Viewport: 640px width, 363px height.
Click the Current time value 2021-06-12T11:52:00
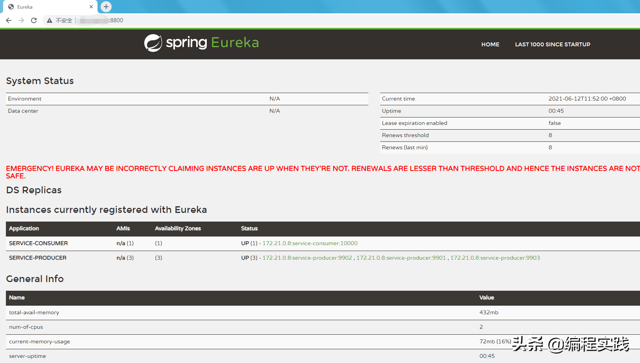587,99
